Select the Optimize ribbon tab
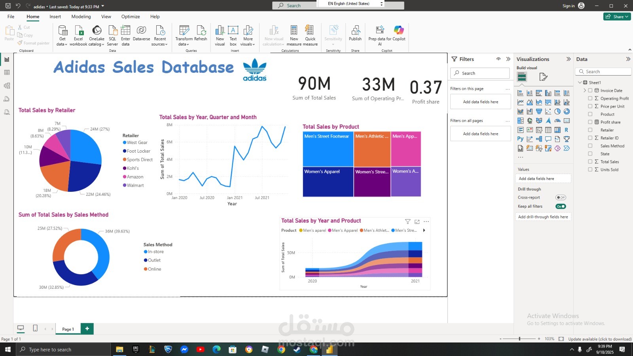 [131, 17]
